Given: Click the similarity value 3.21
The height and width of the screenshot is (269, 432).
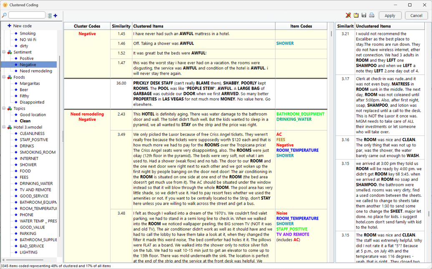Looking at the screenshot, I should click(x=345, y=34).
